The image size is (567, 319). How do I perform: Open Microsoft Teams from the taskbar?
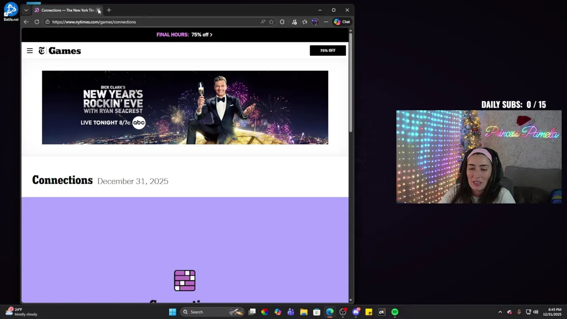click(x=291, y=312)
